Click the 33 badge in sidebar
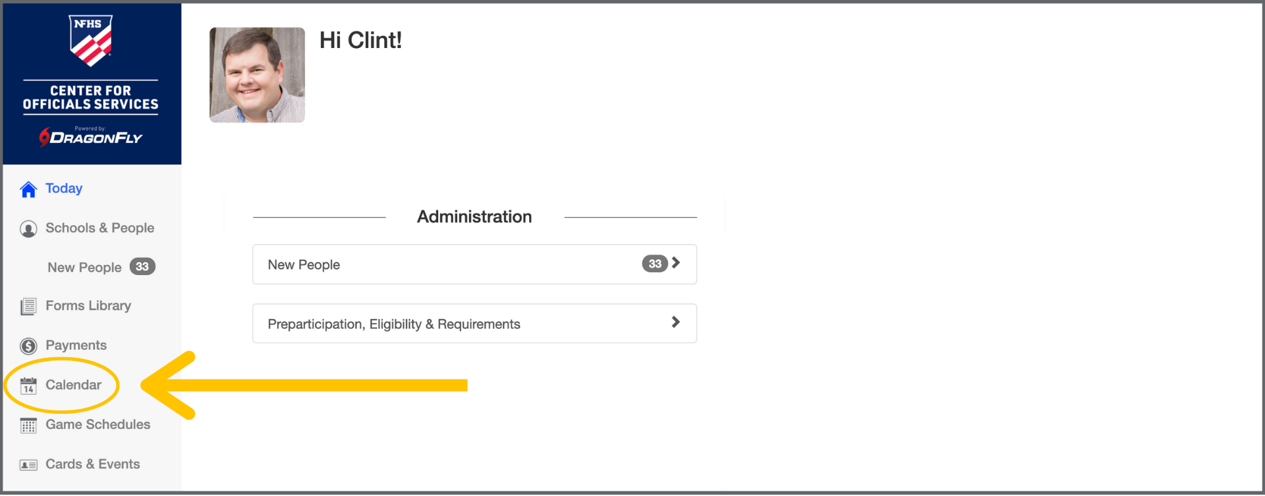1265x496 pixels. click(x=142, y=267)
